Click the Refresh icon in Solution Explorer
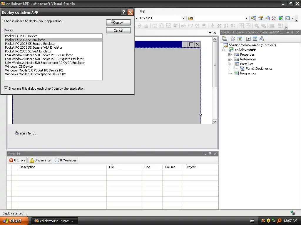Viewport: 301px width, 225px height. point(240,39)
